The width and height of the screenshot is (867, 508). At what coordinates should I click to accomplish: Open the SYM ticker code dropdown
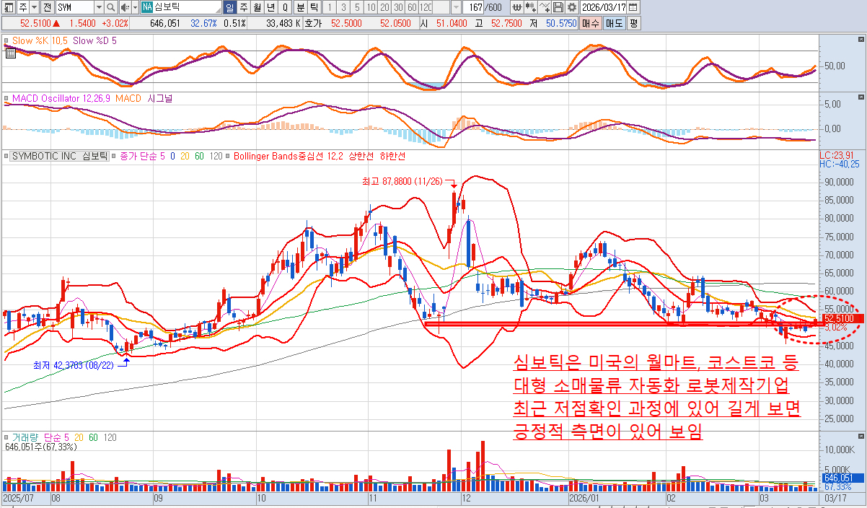point(98,7)
